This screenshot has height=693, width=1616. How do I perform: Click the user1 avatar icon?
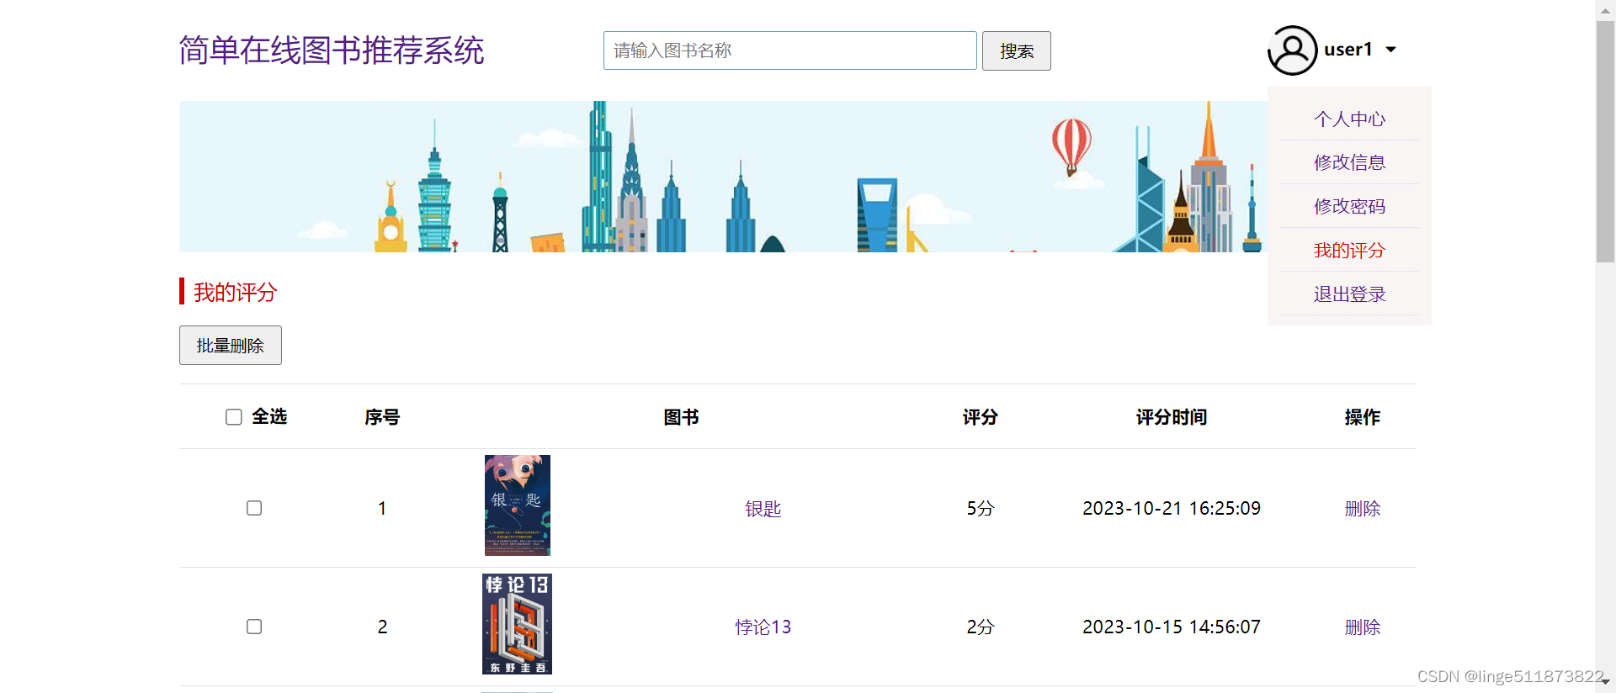pyautogui.click(x=1292, y=50)
